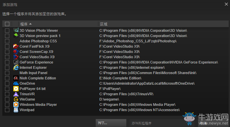Check the box for PotPlayer 64 bit
The image size is (230, 127).
coord(7,89)
